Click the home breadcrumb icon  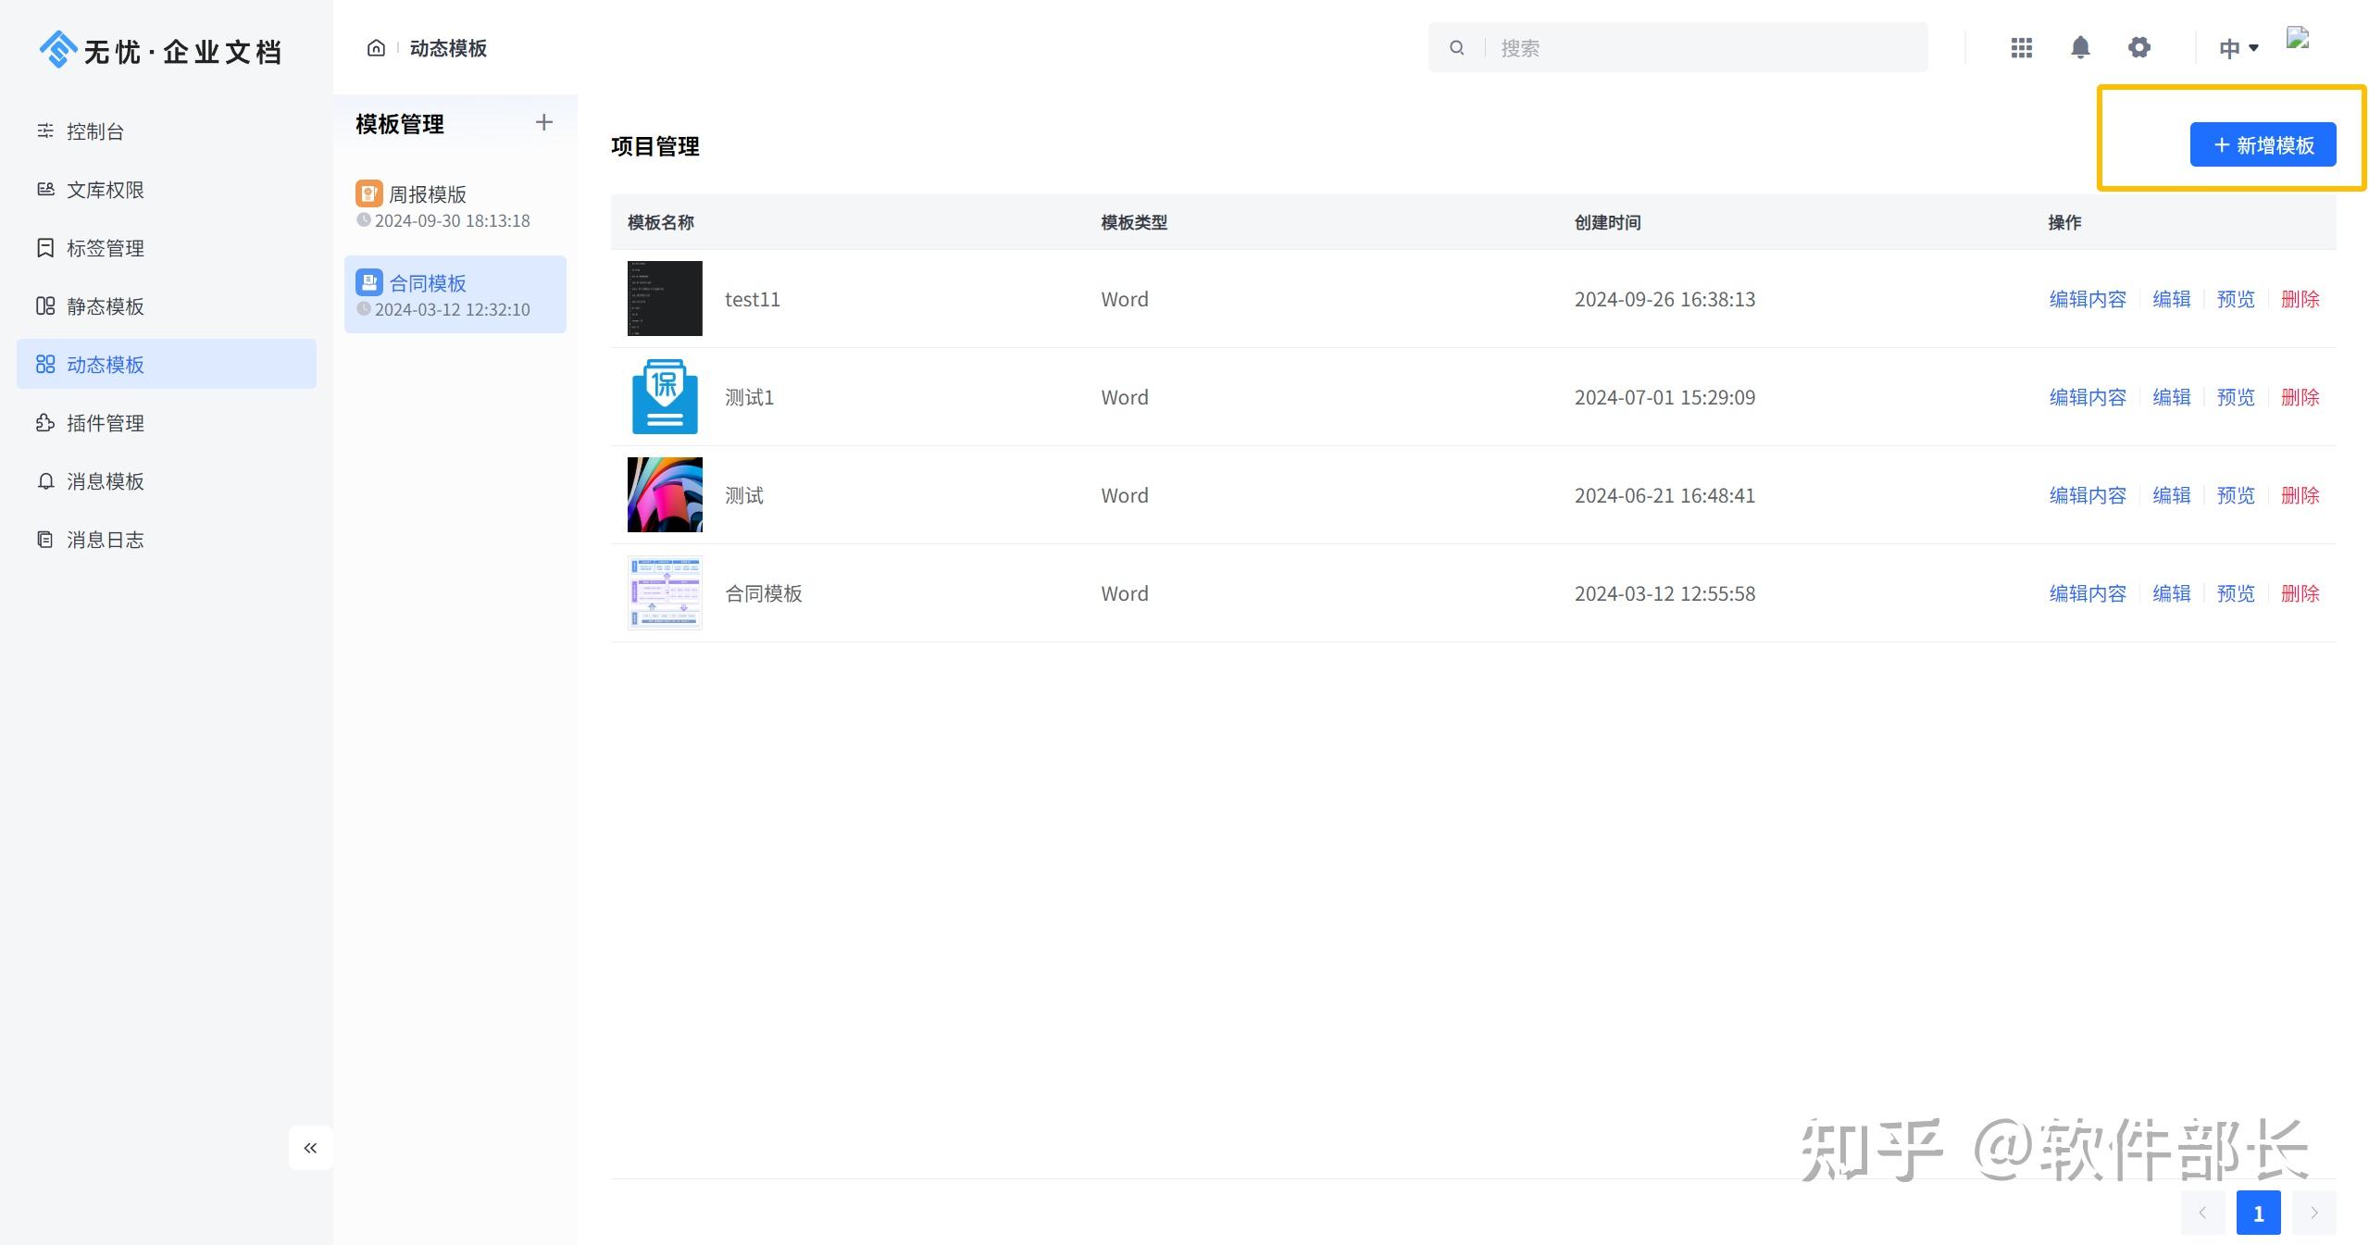(375, 48)
